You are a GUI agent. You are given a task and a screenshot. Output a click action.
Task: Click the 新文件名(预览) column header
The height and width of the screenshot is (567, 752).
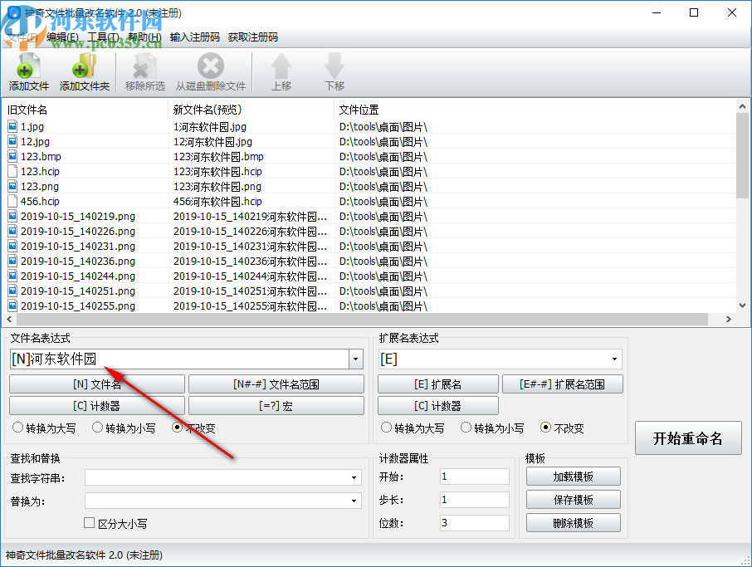251,110
